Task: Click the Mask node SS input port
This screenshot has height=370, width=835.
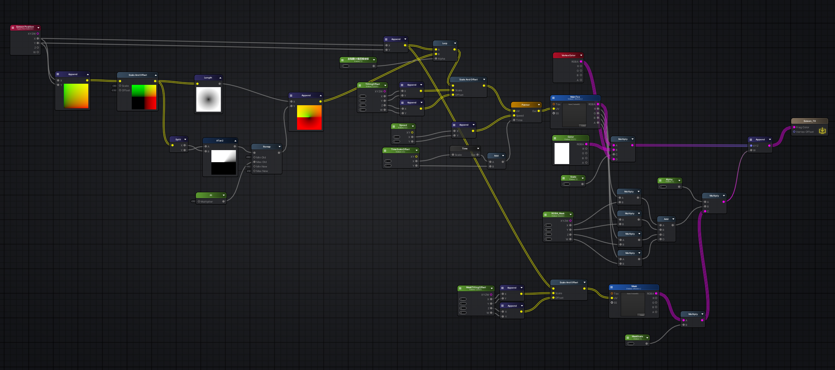Action: pos(612,302)
